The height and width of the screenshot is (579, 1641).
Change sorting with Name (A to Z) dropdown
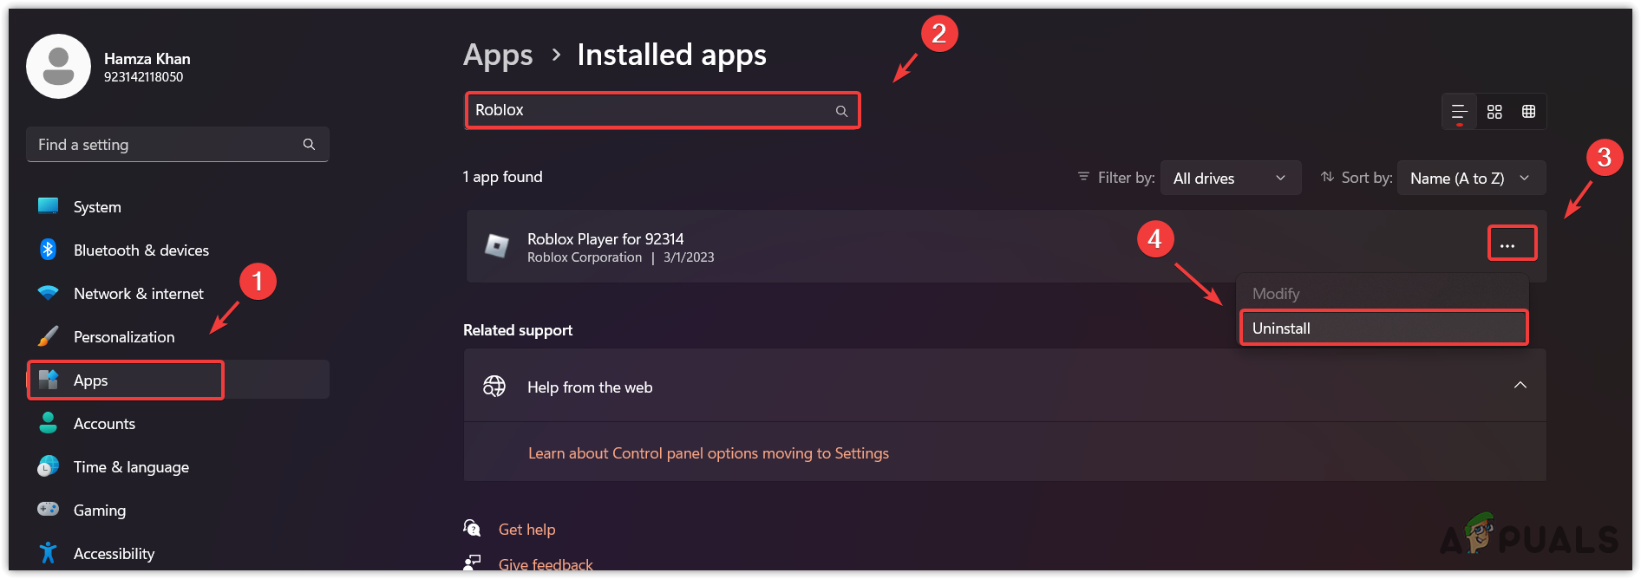point(1470,178)
